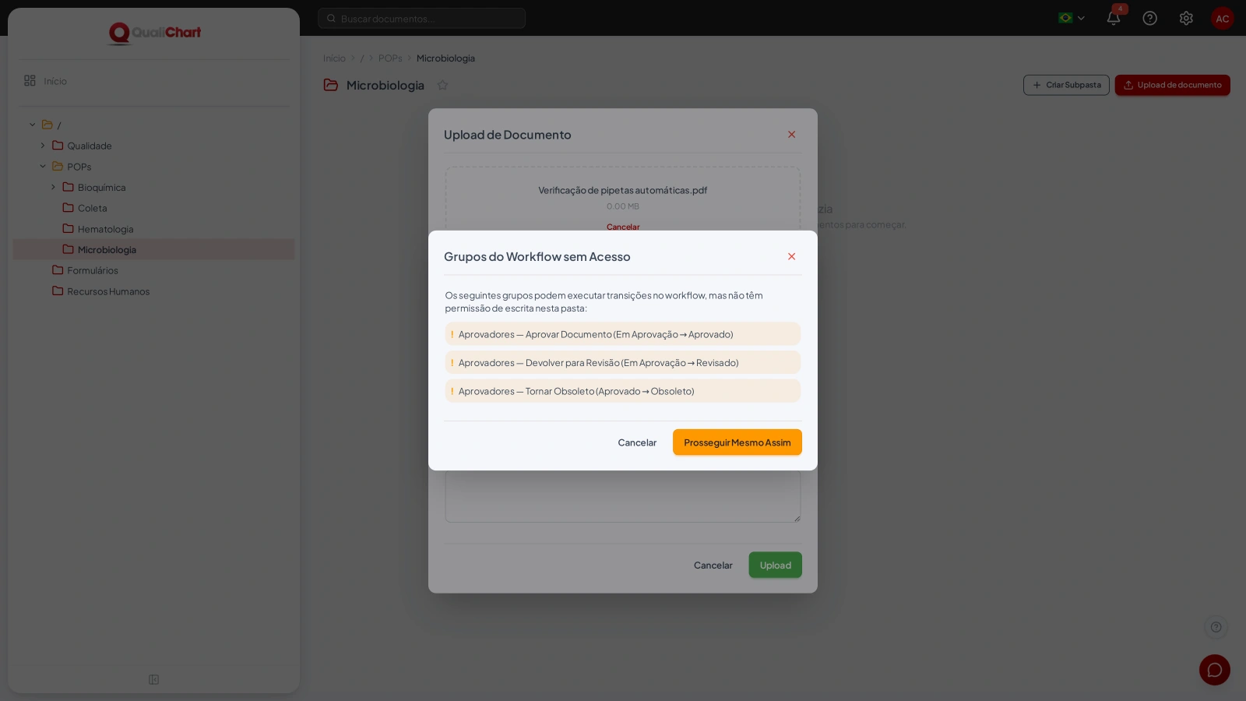
Task: Close the Grupos do Workflow sem Acesso dialog
Action: 791,256
